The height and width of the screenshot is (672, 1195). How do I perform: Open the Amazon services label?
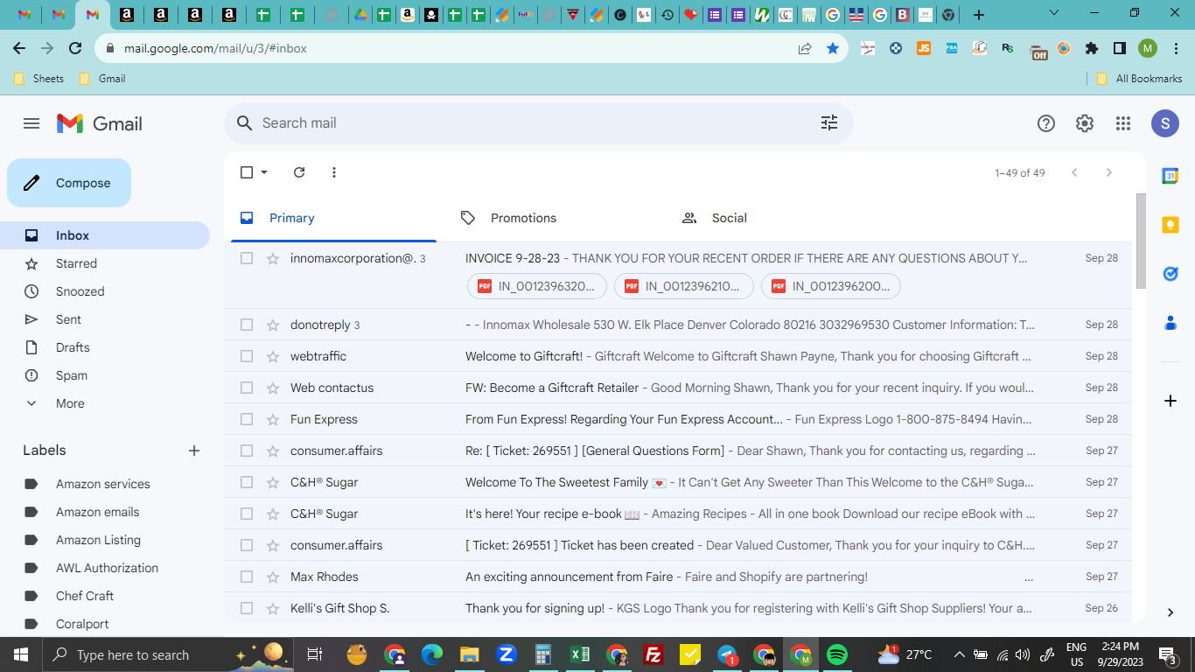tap(105, 484)
